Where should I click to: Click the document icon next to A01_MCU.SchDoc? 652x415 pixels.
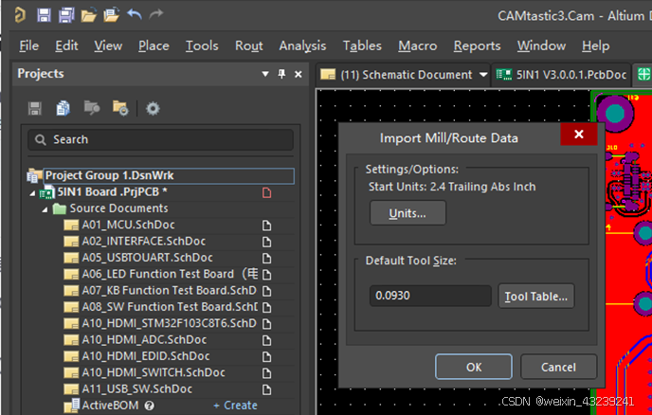click(x=266, y=226)
